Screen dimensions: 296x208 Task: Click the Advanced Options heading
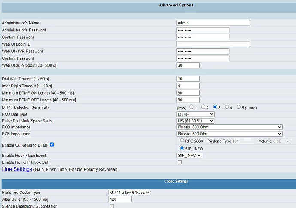pyautogui.click(x=176, y=5)
